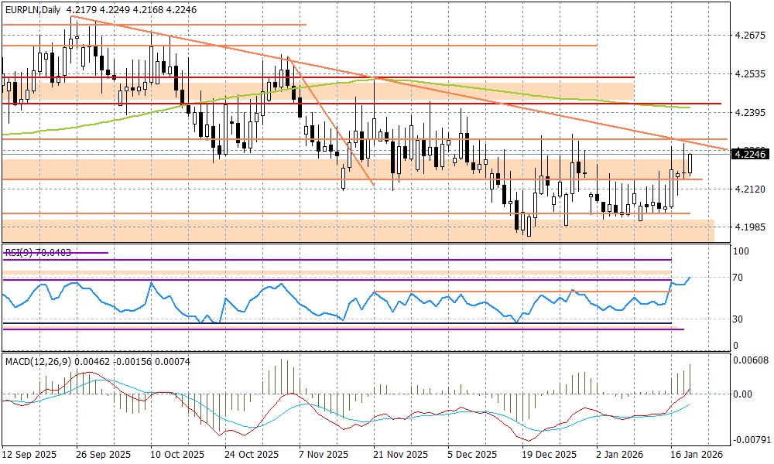Click the 19 Dec 2025 date marker
The image size is (774, 464).
[x=548, y=455]
